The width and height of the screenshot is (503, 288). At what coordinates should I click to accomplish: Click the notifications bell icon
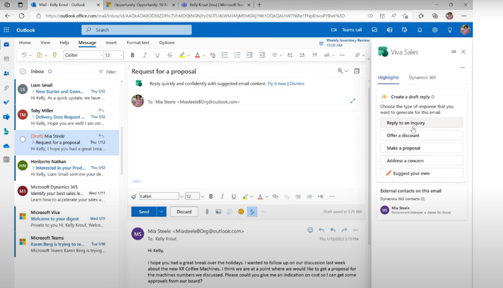[420, 30]
